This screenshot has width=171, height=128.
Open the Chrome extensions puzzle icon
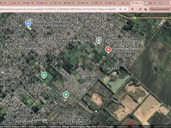click(x=132, y=9)
